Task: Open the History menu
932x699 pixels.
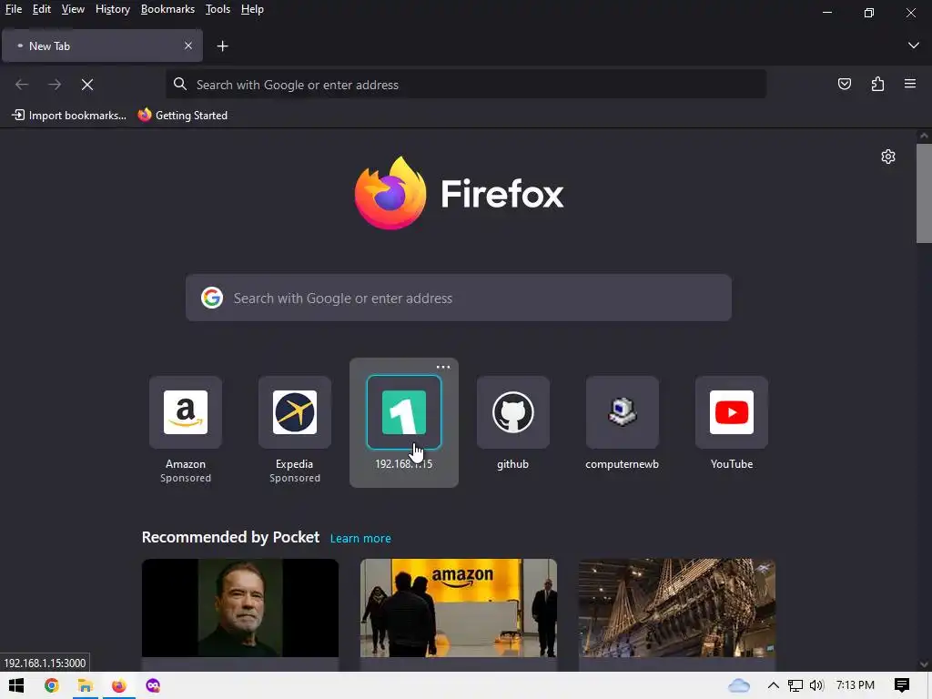Action: click(112, 9)
